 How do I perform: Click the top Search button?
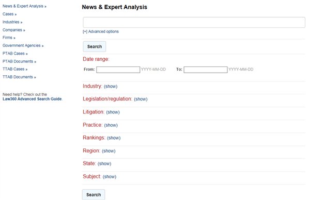coord(95,46)
